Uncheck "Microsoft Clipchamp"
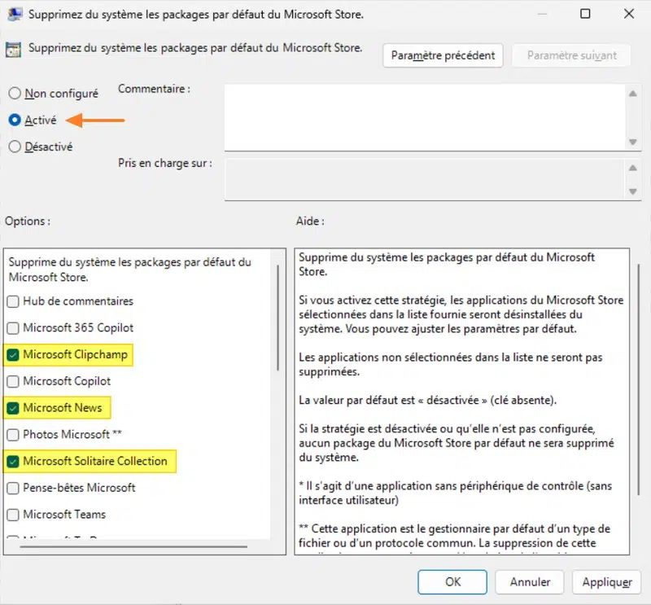The width and height of the screenshot is (651, 605). point(14,355)
